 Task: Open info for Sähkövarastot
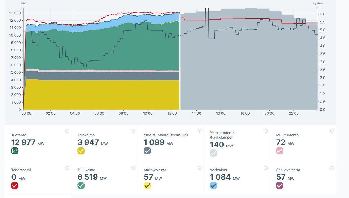(x=332, y=168)
